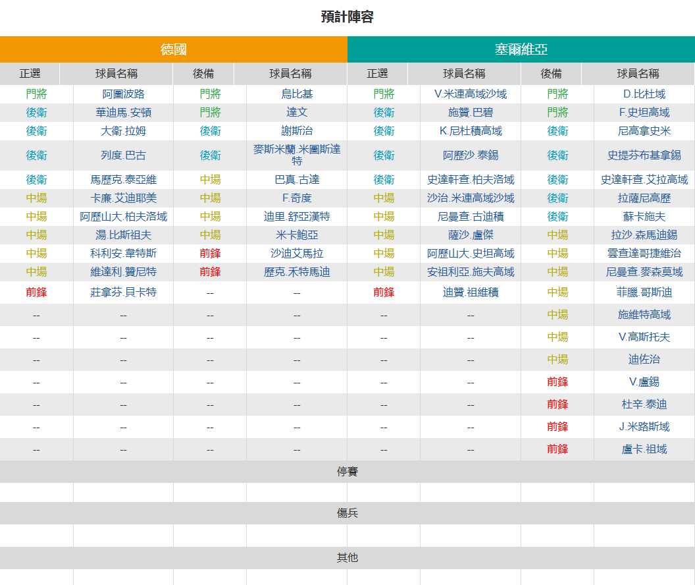Click the name 薩沙.盧傑
Viewport: 695px width, 585px height.
click(471, 235)
